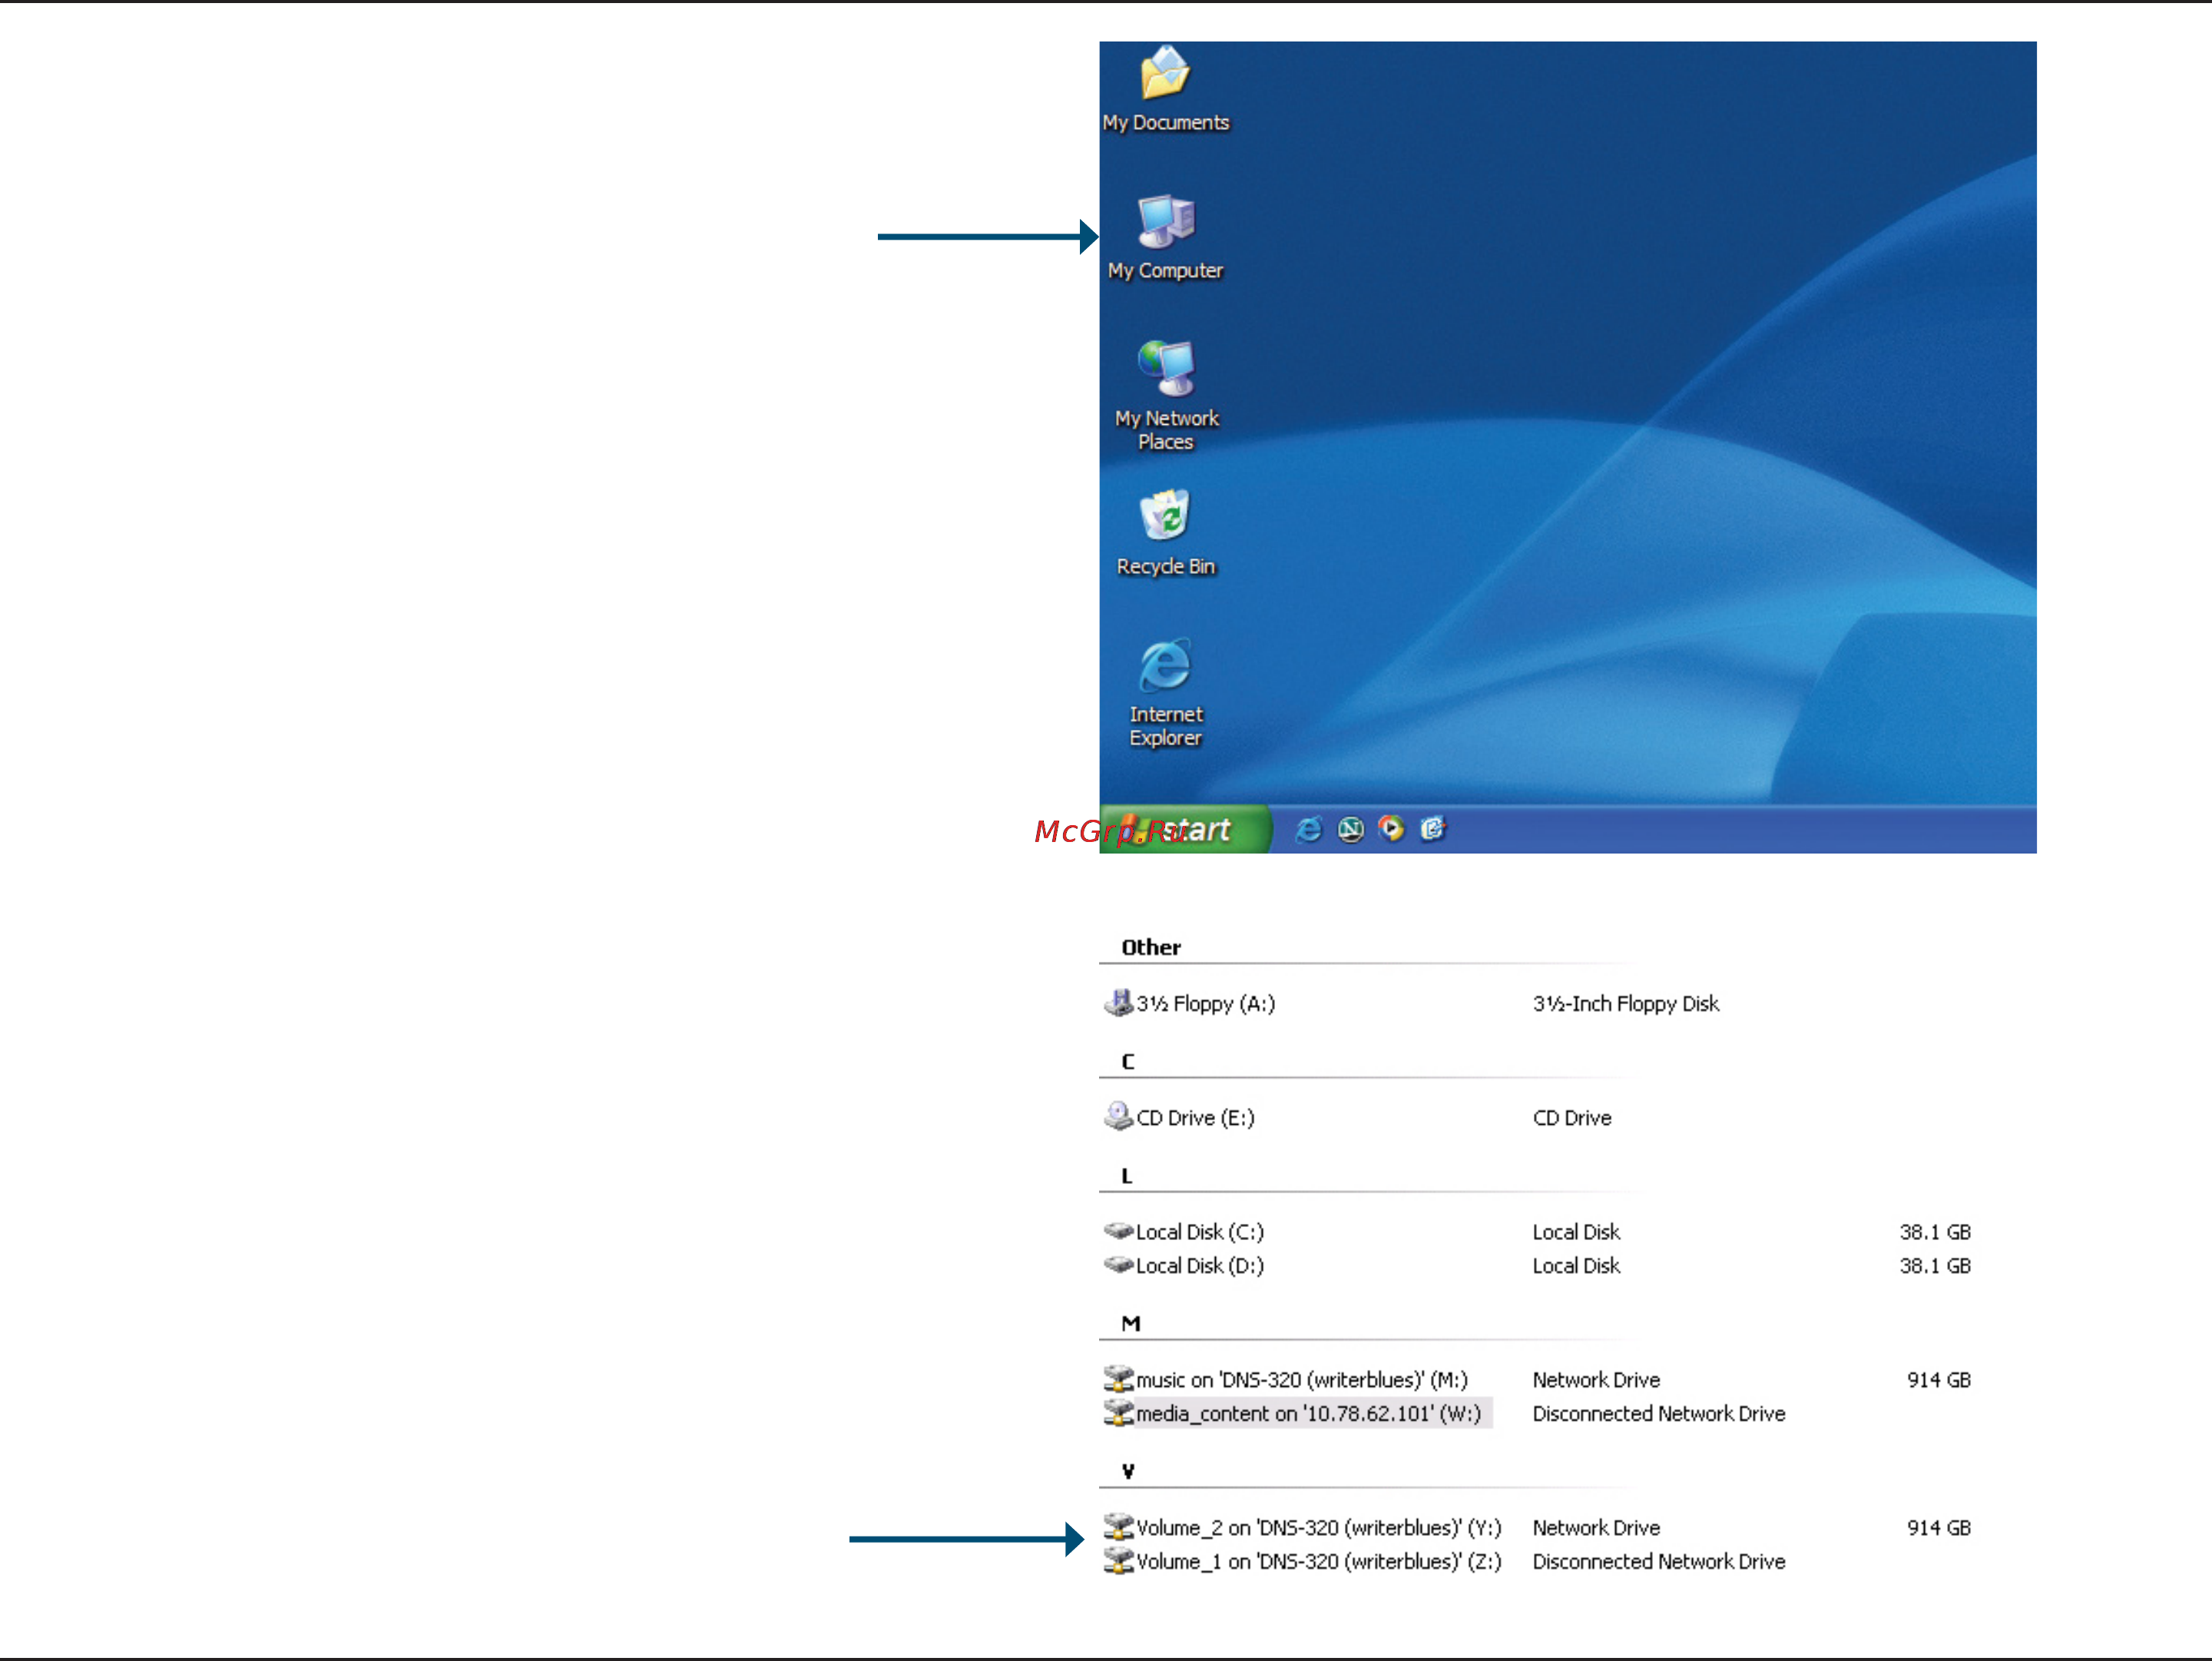Click Network Drive type for Volume_2 (Y:)
2212x1661 pixels.
pos(1596,1527)
